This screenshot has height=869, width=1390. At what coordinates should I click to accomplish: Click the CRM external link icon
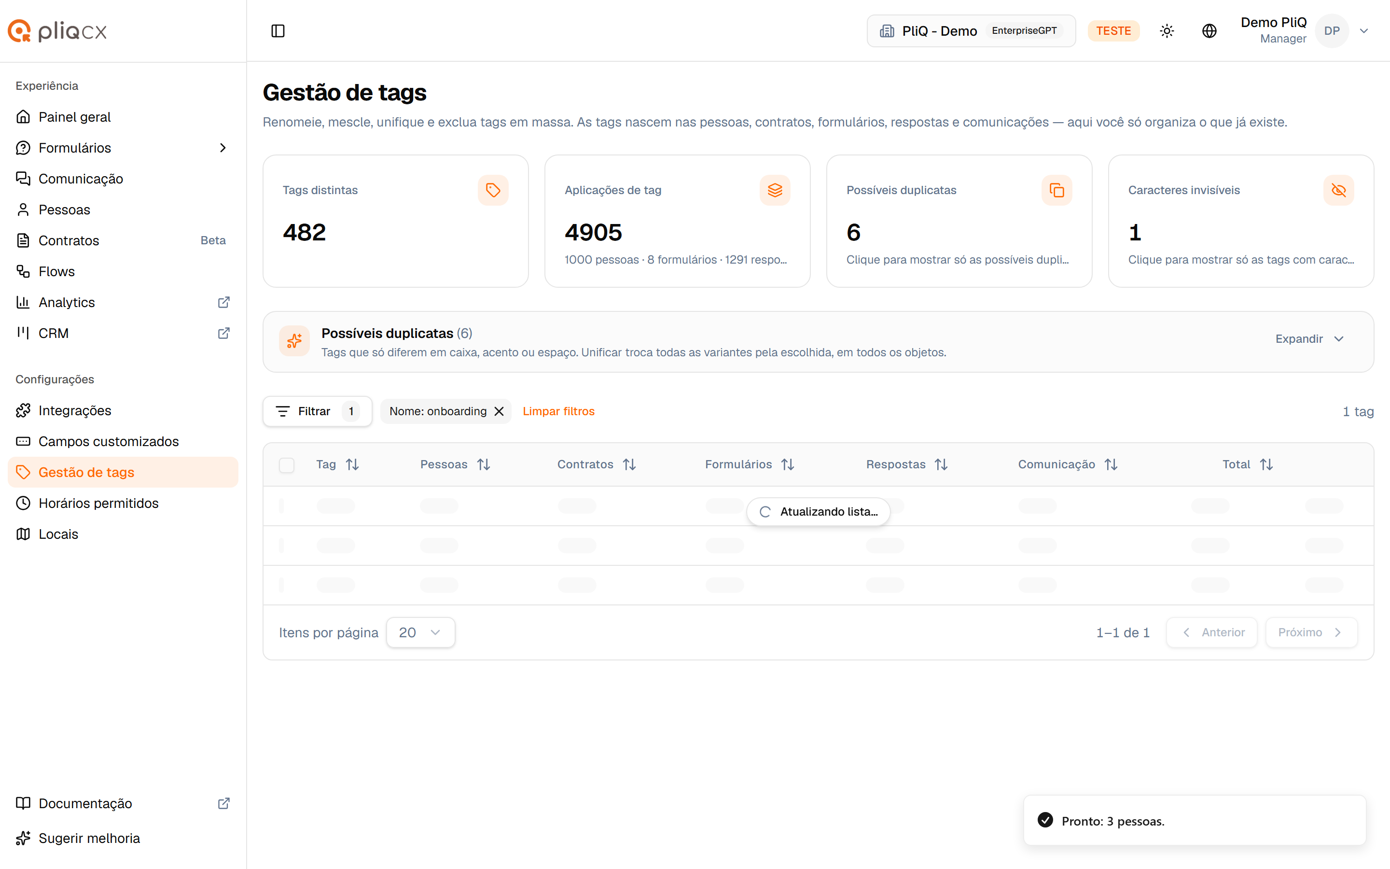pos(223,333)
